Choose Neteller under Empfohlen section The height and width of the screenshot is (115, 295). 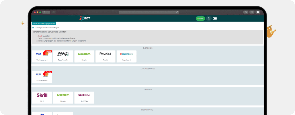84,56
